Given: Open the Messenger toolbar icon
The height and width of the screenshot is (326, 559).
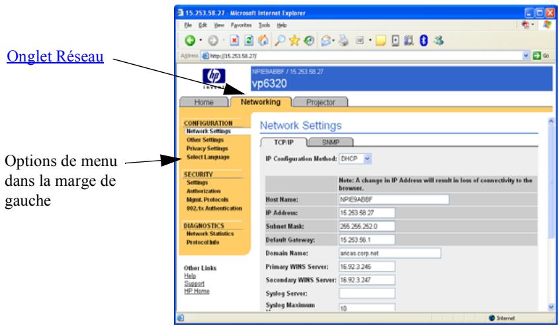Looking at the screenshot, I should (439, 40).
